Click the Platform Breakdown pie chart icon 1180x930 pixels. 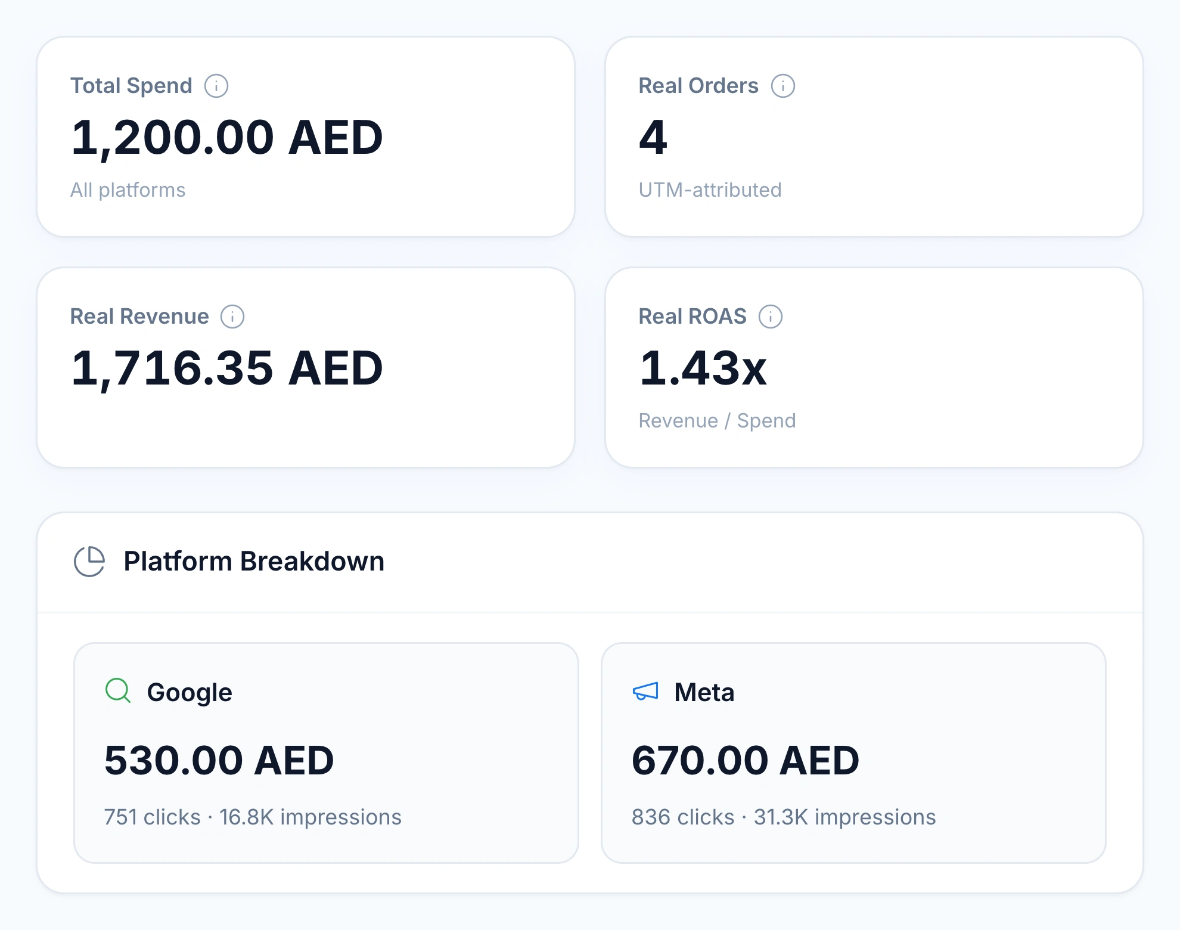[89, 562]
